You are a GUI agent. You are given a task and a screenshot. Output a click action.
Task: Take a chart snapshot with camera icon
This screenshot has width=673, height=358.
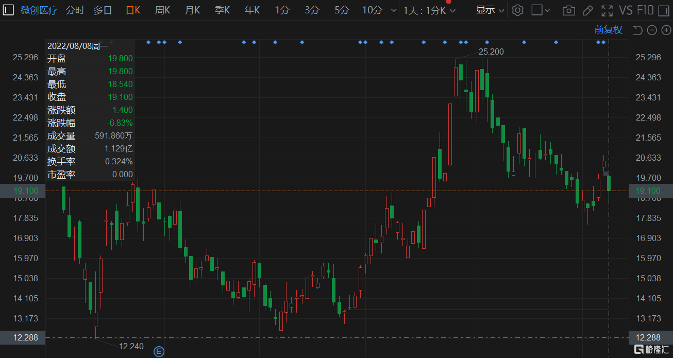tap(569, 10)
